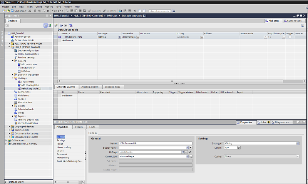308x184 pixels.
Task: Click the Length spinner arrows
Action: coord(239,148)
